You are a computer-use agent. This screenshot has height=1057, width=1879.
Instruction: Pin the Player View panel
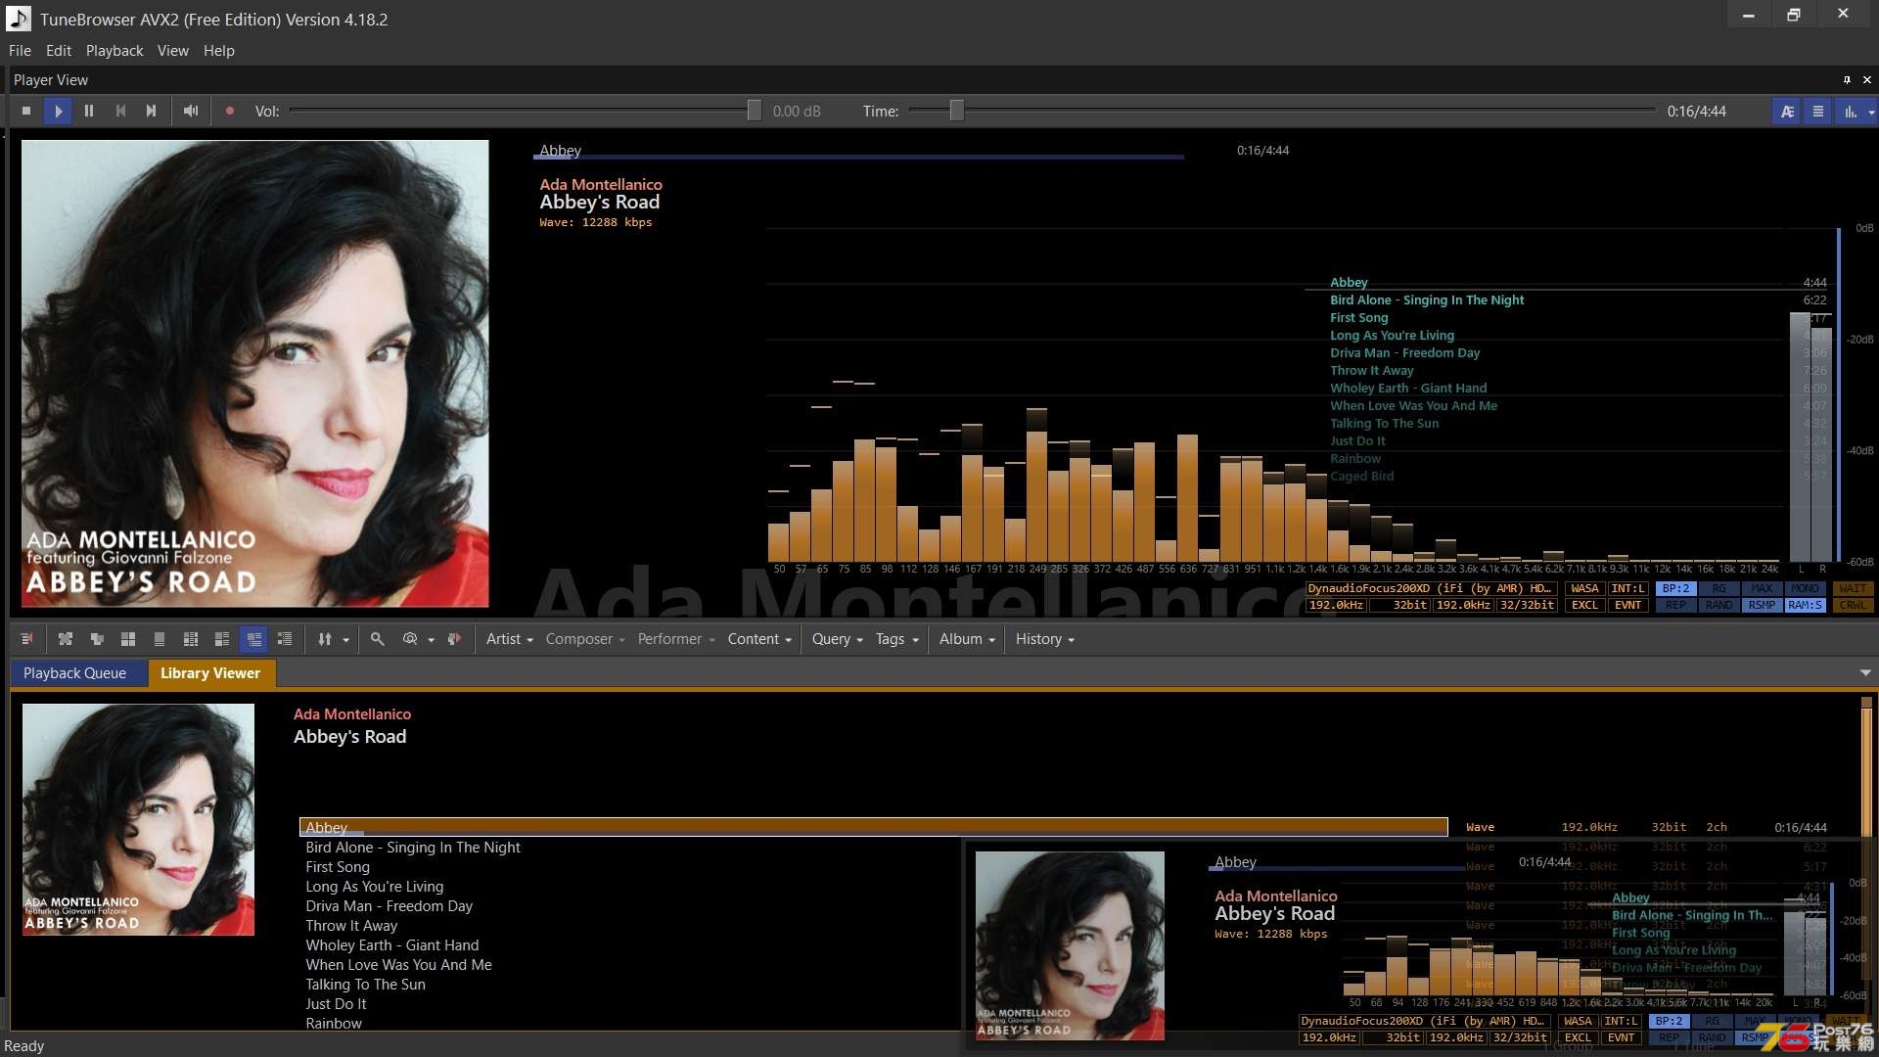pos(1847,80)
